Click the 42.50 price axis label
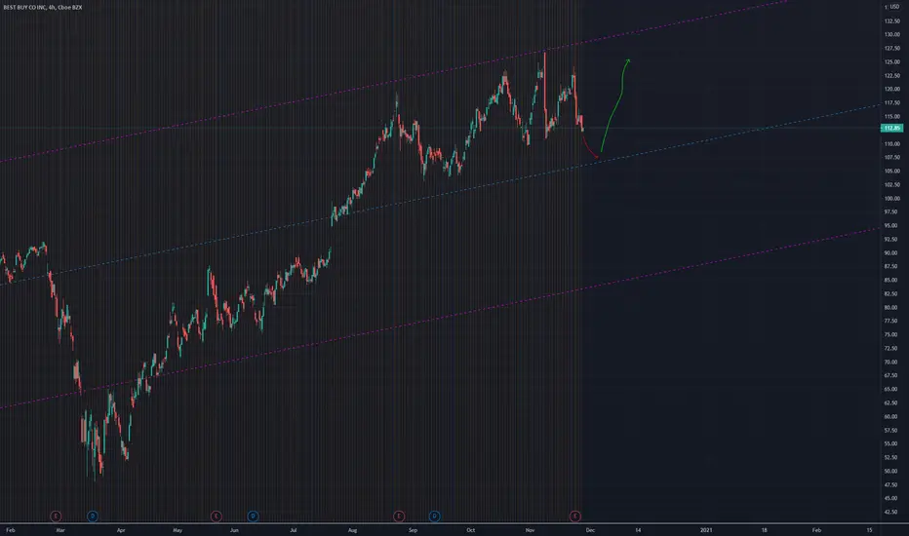The width and height of the screenshot is (909, 536). 890,513
